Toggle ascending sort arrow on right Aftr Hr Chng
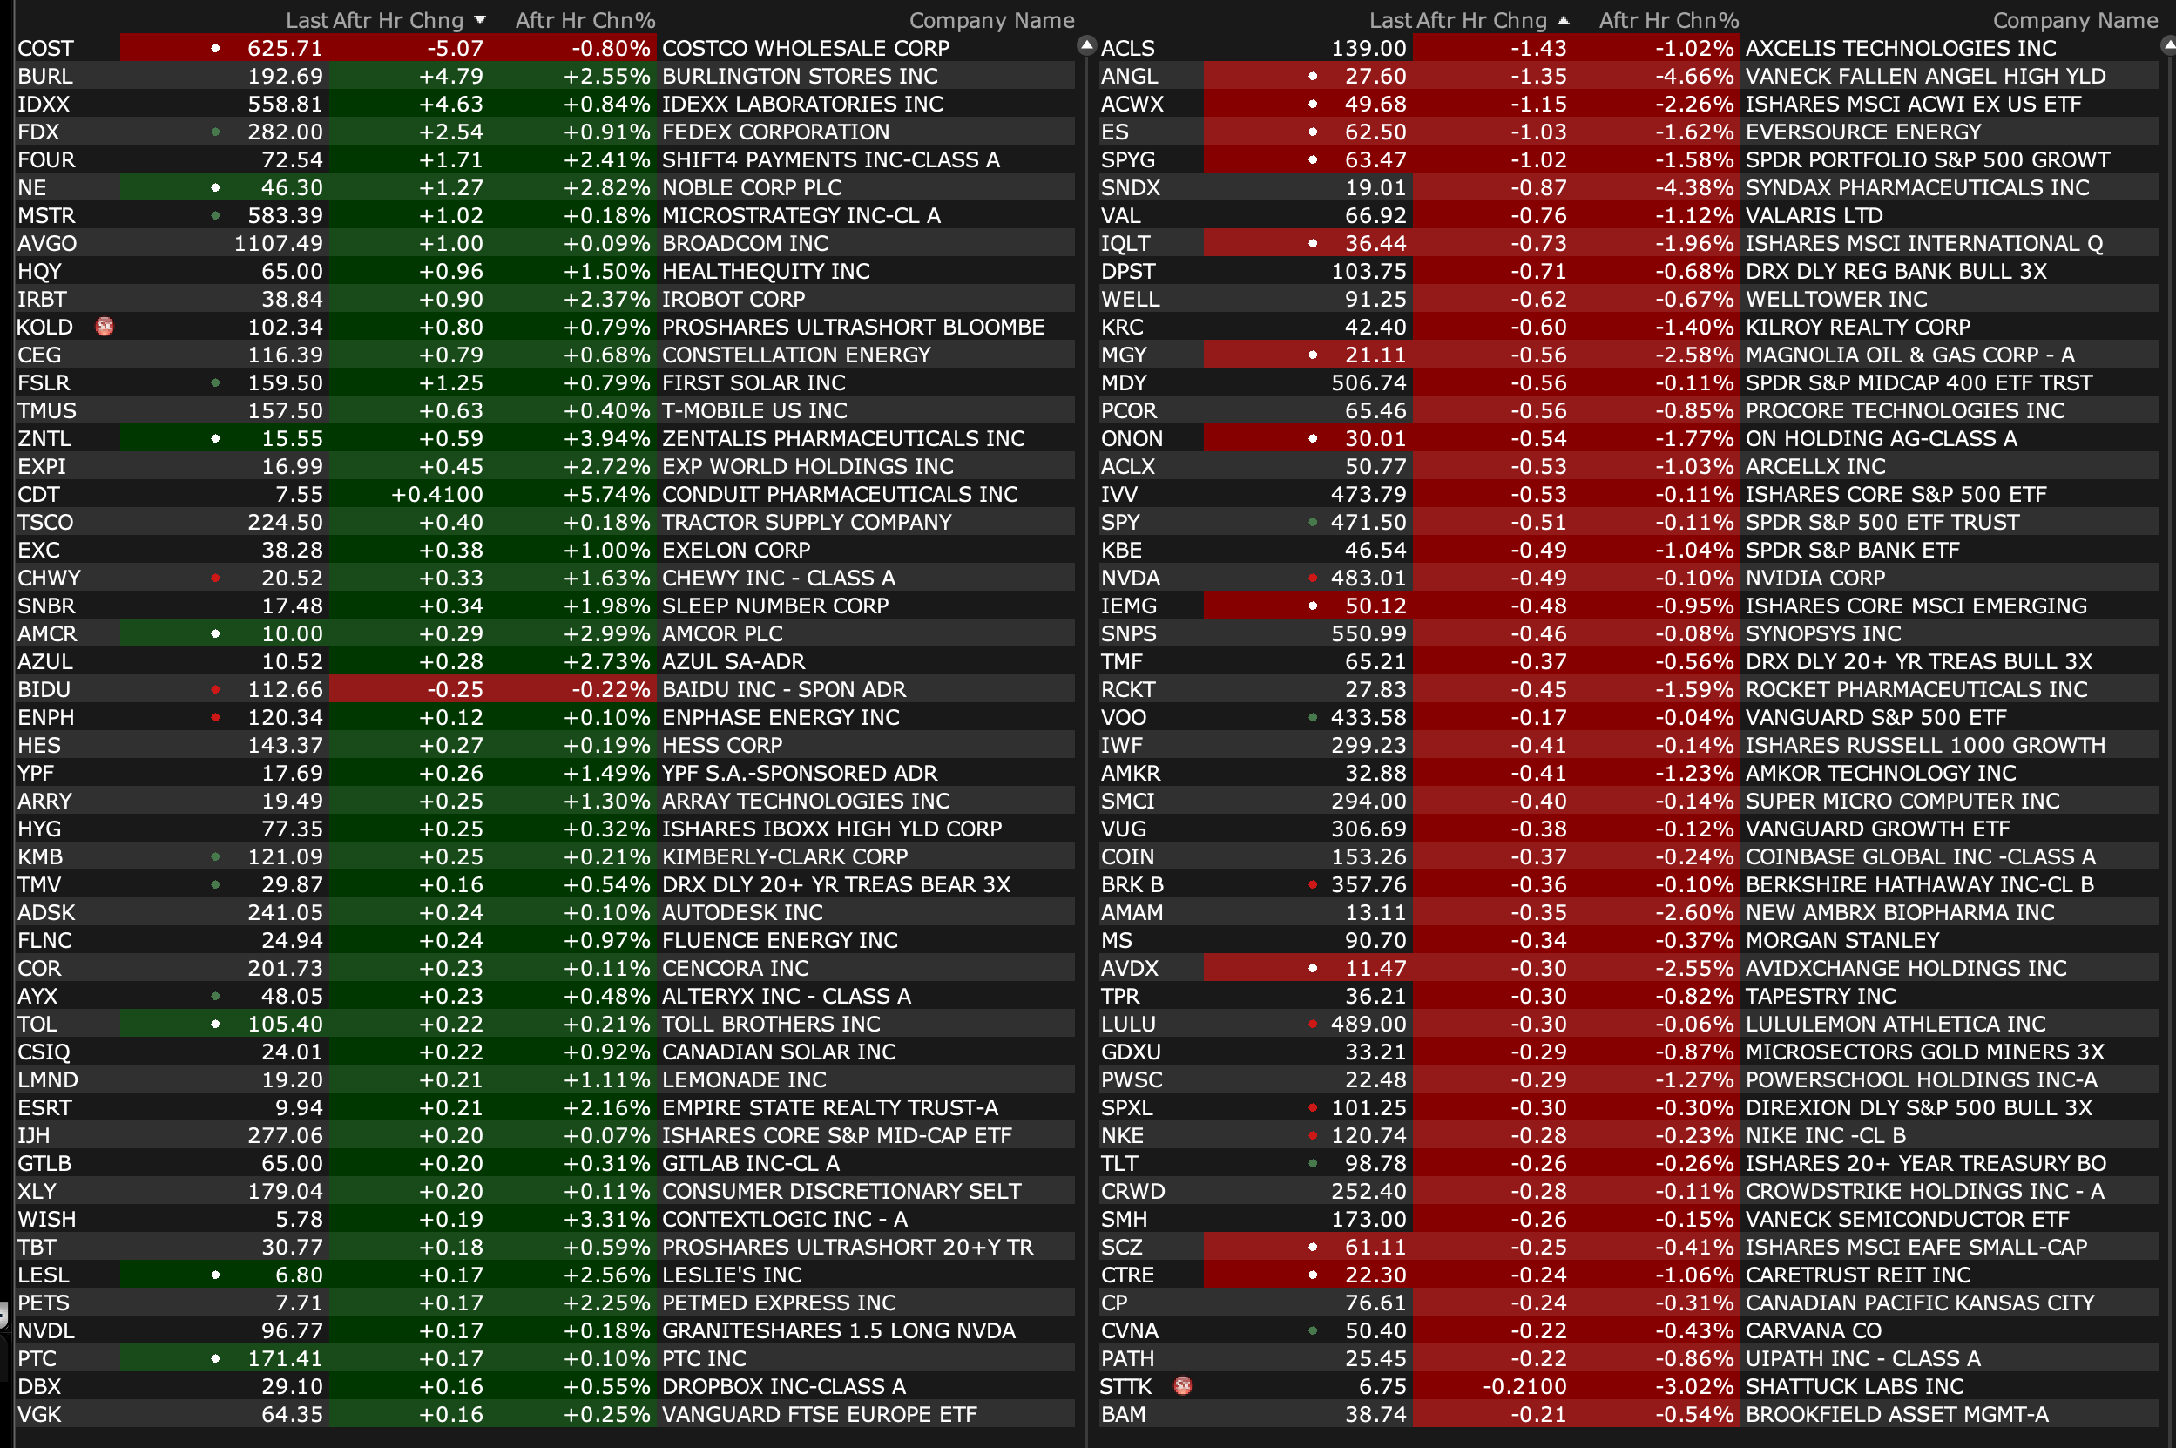This screenshot has height=1448, width=2176. (x=1563, y=20)
